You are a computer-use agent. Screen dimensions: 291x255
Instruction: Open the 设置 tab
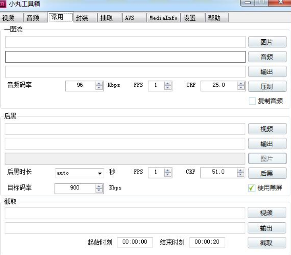[193, 18]
